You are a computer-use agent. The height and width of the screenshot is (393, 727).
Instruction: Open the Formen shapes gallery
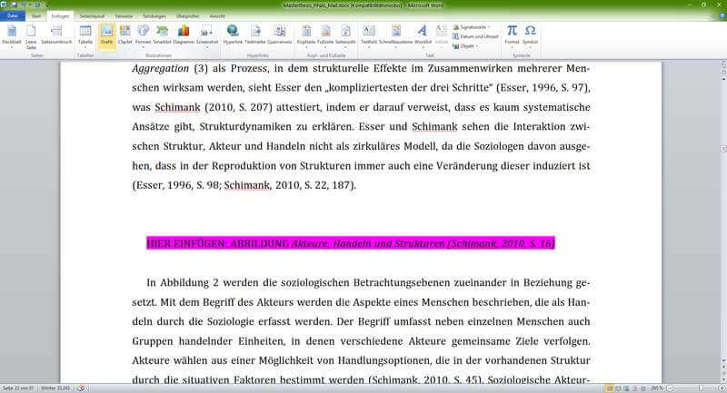pos(144,35)
